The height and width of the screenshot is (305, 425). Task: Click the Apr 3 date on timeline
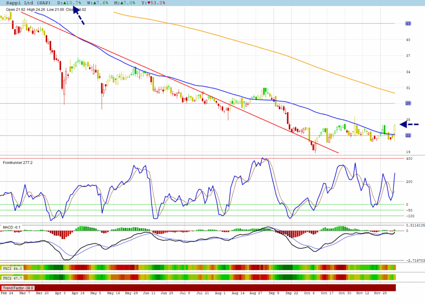tap(60, 293)
